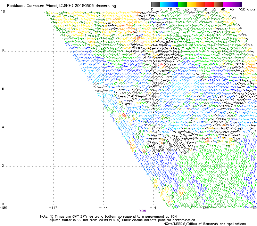Click the longitude label '-144'

pos(103,208)
